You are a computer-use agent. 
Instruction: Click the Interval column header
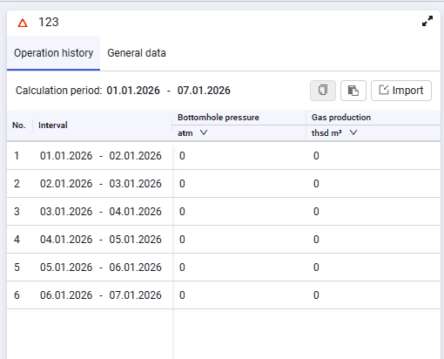coord(53,125)
